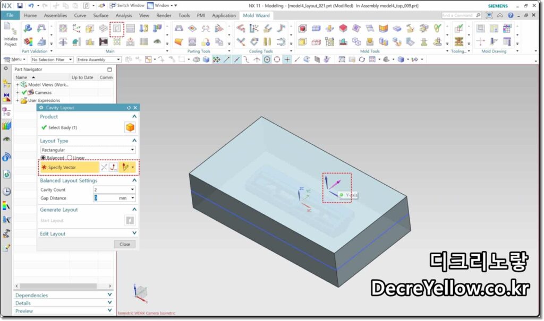Click the Close button in Cavity Layout

coord(124,245)
